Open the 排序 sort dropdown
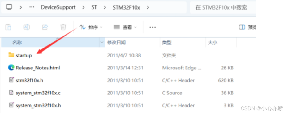 coord(91,27)
